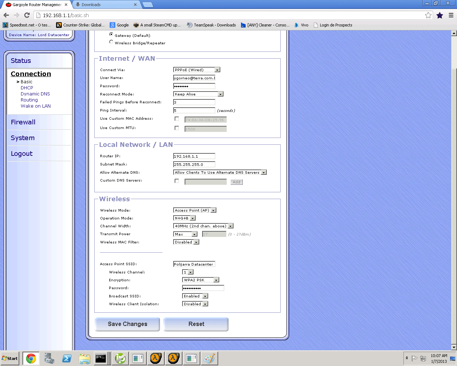Open Connect Via PPPoE dropdown
The width and height of the screenshot is (457, 366).
[x=197, y=70]
